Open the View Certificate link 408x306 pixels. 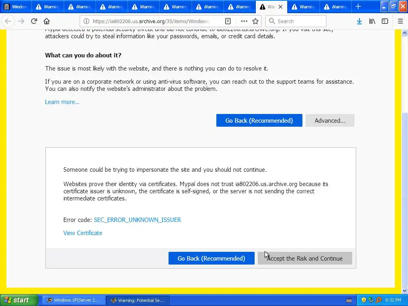coord(83,233)
